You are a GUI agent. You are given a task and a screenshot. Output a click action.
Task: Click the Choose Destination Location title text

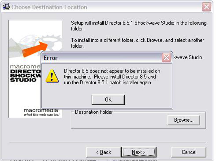(49, 7)
